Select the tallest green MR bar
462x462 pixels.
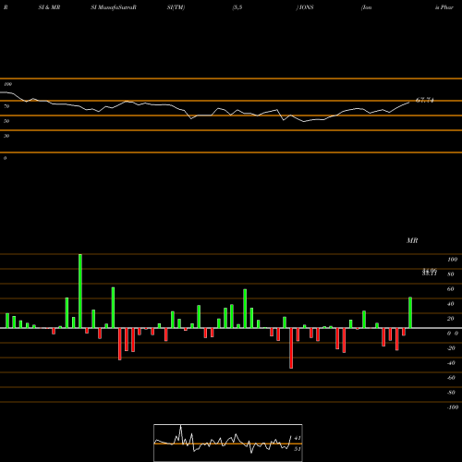click(x=80, y=291)
